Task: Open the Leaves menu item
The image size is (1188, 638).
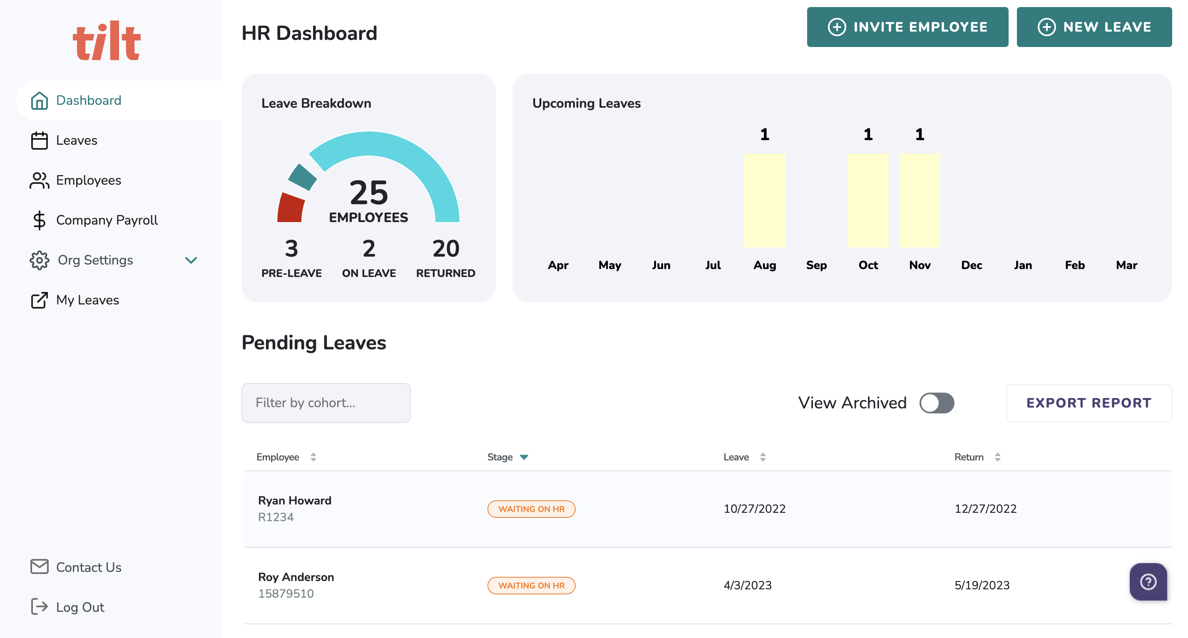Action: pyautogui.click(x=77, y=141)
